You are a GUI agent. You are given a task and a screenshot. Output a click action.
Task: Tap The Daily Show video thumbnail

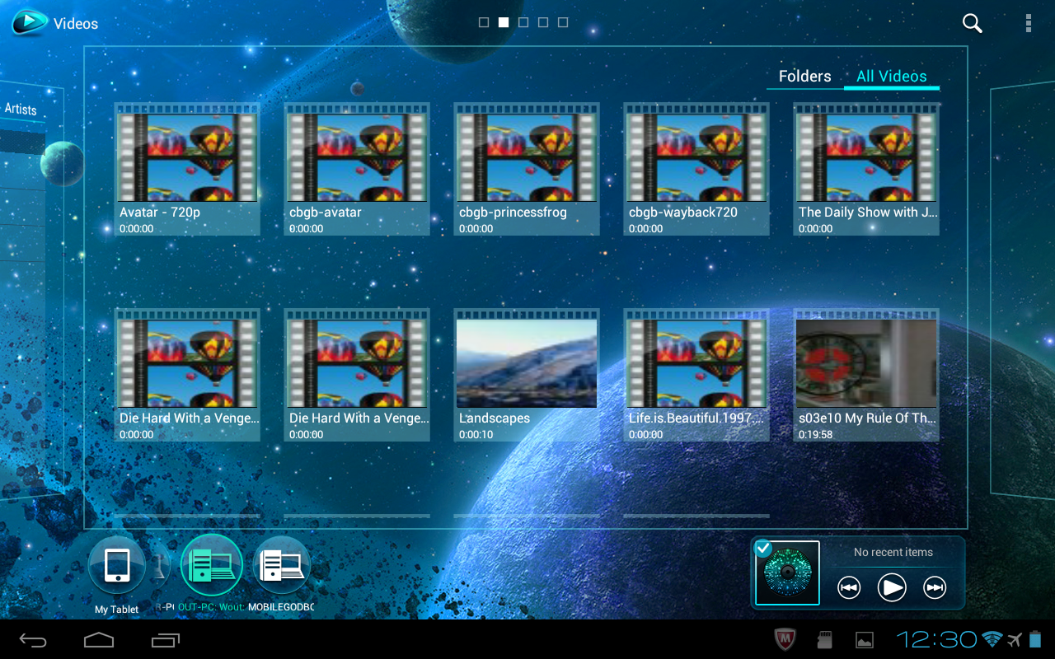click(x=866, y=169)
